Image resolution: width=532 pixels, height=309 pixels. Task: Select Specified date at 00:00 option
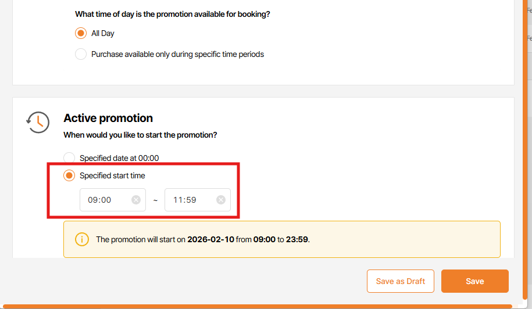[69, 157]
